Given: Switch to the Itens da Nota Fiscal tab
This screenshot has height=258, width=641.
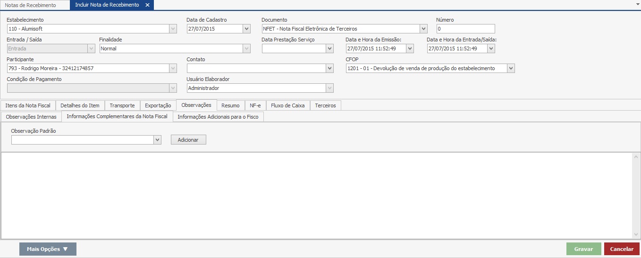Looking at the screenshot, I should [x=28, y=105].
